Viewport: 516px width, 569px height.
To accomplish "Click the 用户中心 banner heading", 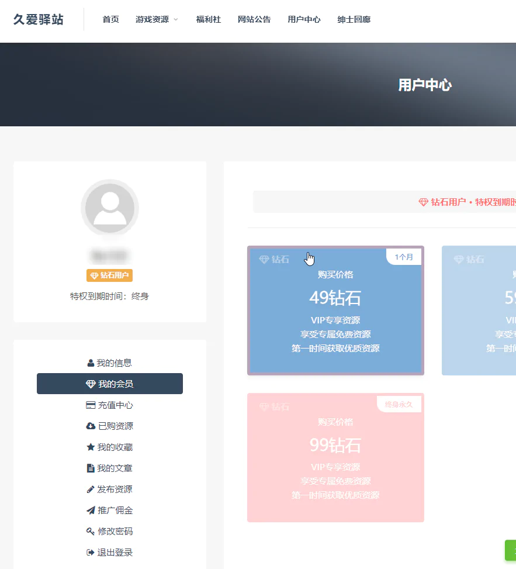I will pos(425,85).
